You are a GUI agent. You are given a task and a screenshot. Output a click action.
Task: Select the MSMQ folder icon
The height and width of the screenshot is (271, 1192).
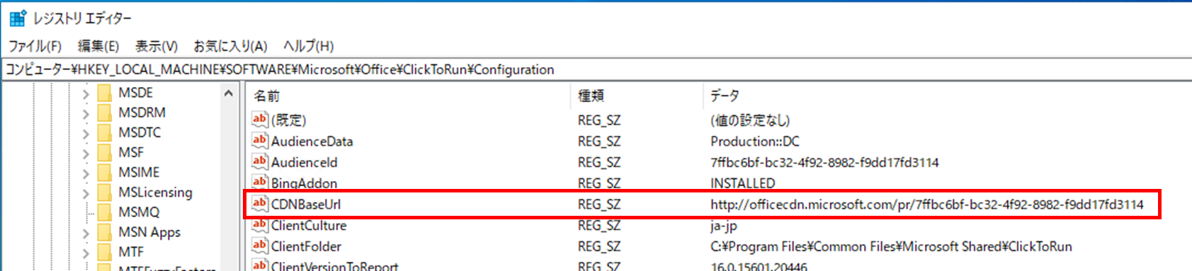point(105,212)
